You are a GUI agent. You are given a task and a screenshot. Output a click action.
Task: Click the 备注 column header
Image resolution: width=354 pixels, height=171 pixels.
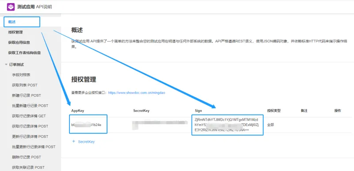[304, 110]
